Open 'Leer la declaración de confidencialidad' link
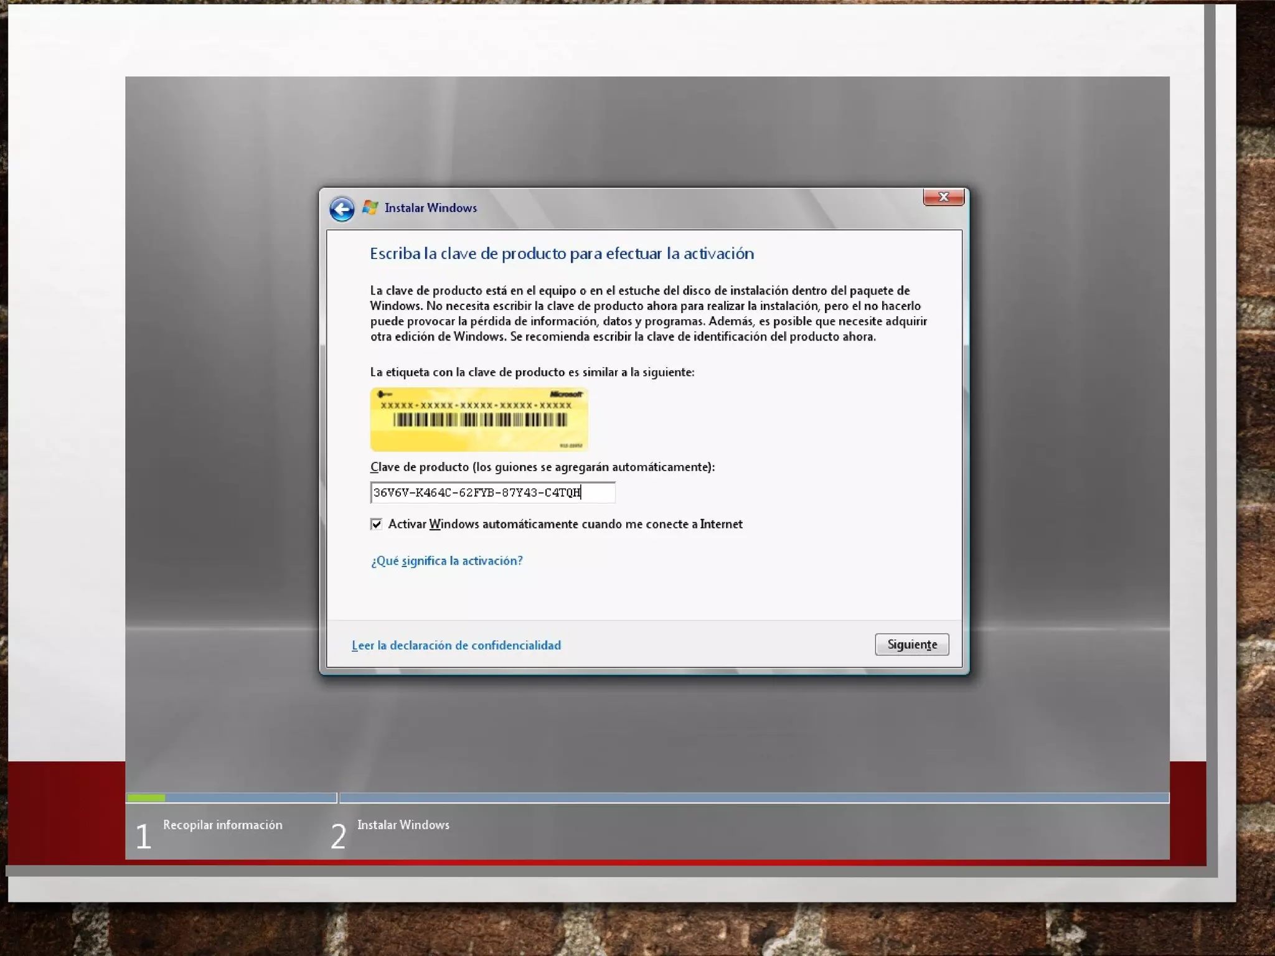 456,645
